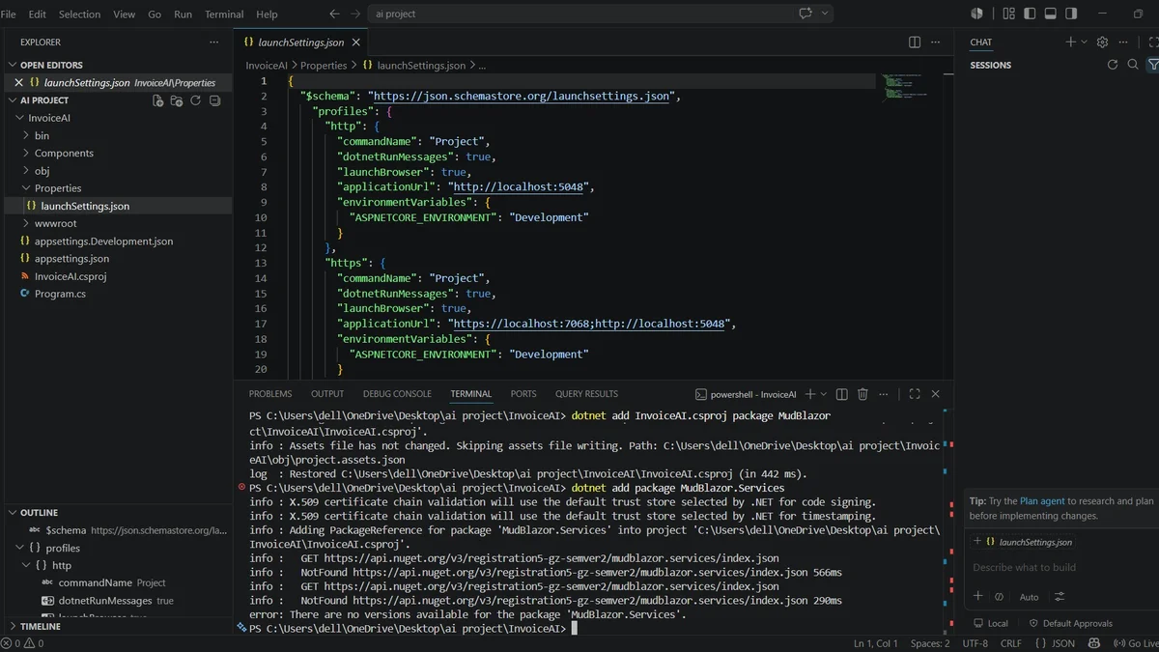Screen dimensions: 1159x652
Task: Open InvoiceAI.csproj file
Action: (71, 276)
